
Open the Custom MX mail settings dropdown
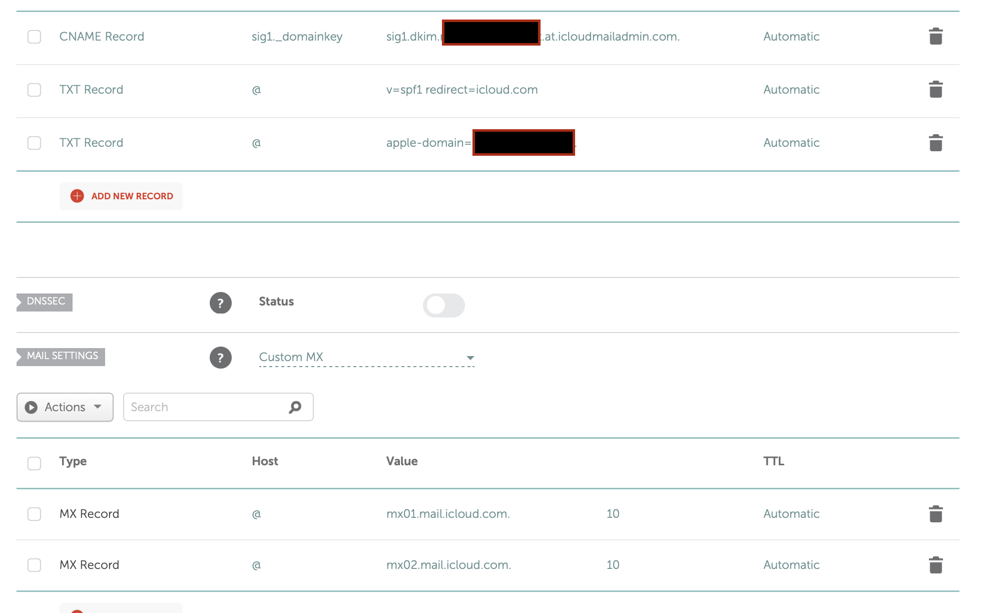pos(366,357)
